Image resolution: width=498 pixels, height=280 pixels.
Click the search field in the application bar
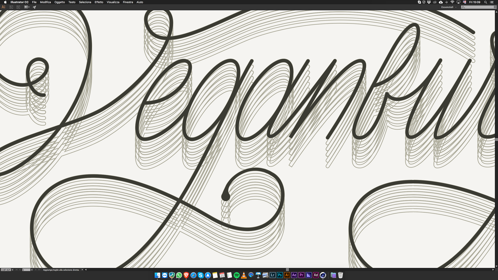coord(479,7)
